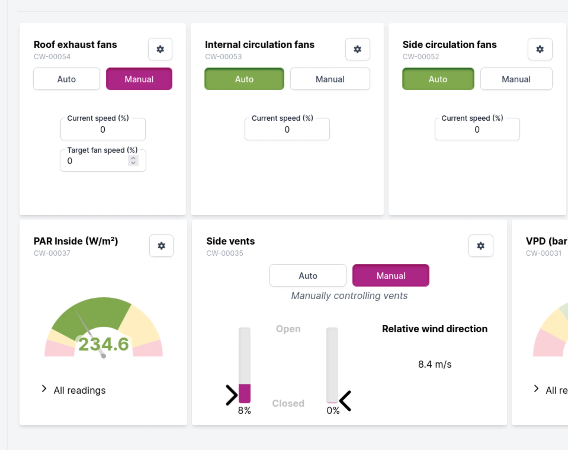Select Manual mode for Side vents

tap(391, 276)
